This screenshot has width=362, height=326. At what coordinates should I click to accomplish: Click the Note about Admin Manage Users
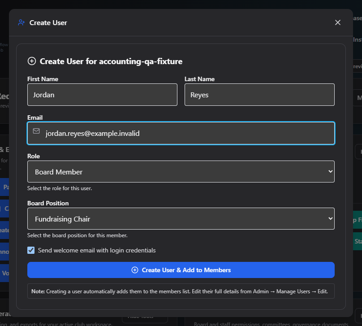181,291
